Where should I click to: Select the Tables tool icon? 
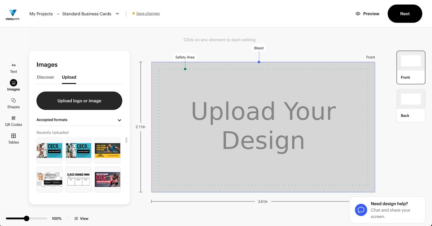pos(13,136)
